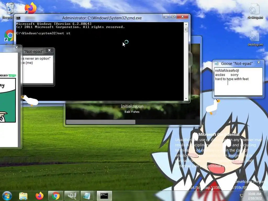Screen dimensions: 268x201
Task: Click the Goose Not-epad window title icon
Action: coord(216,63)
